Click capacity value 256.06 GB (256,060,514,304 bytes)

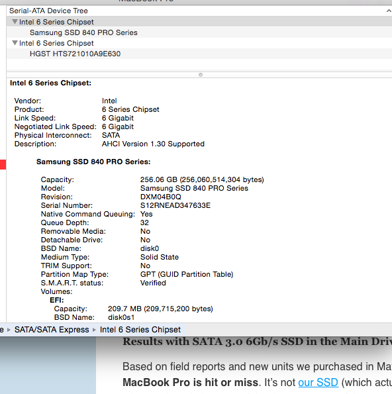point(202,179)
